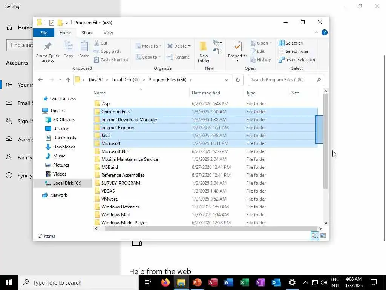Open Explorer help icon

[x=325, y=32]
